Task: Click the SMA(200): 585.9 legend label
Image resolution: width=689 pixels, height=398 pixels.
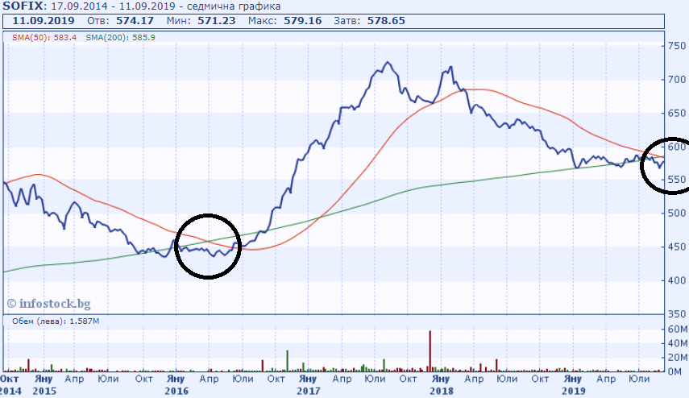Action: 120,38
